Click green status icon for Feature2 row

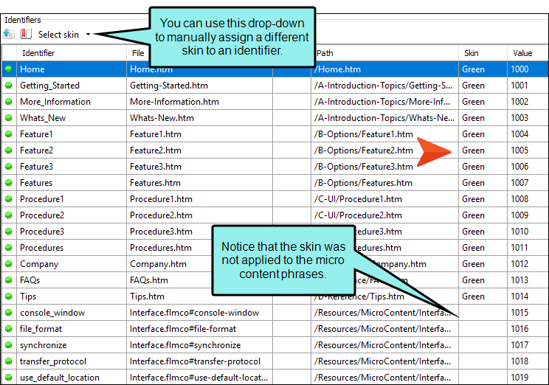(9, 150)
